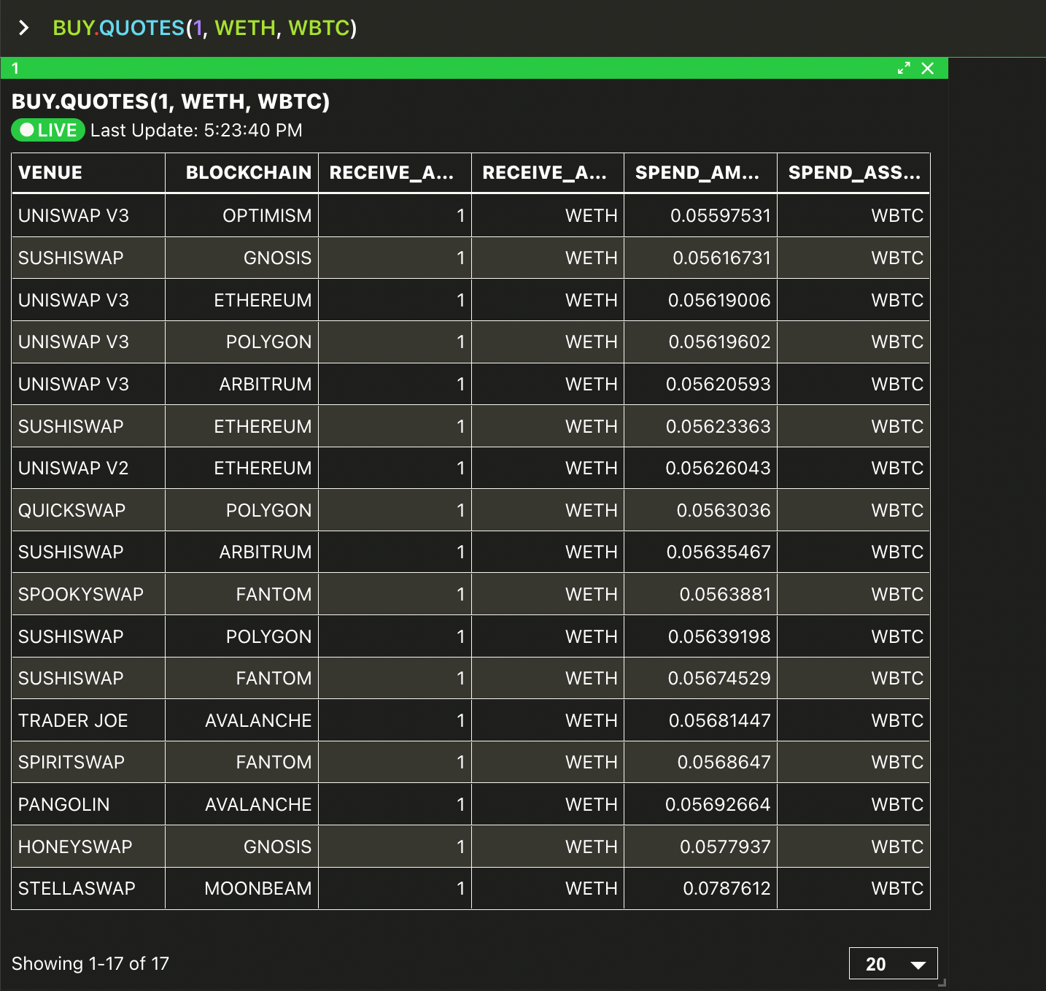Click the second RECEIVE_A... column header
Screen dimensions: 1046x991
548,173
